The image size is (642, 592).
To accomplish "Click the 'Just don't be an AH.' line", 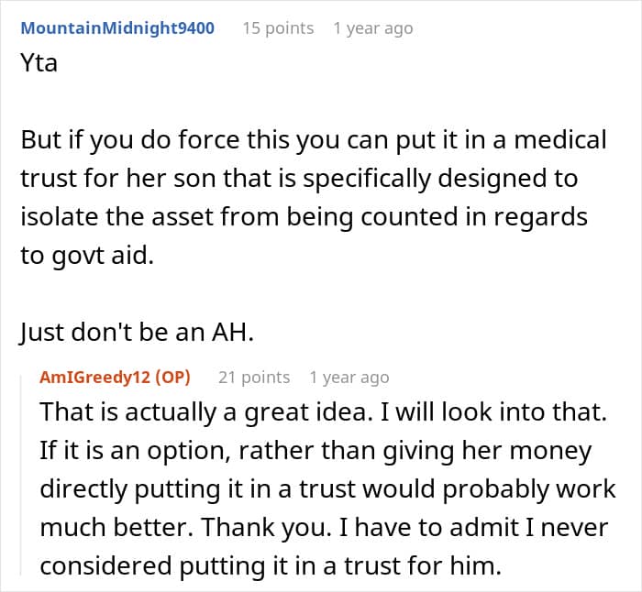I will 137,334.
